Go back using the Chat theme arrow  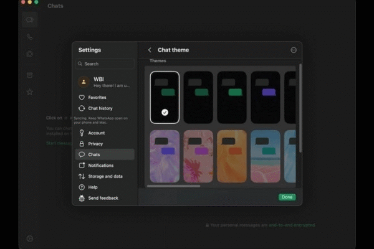[150, 50]
